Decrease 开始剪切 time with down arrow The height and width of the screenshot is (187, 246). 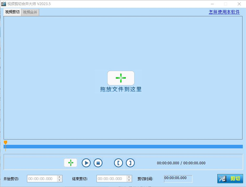pyautogui.click(x=60, y=180)
